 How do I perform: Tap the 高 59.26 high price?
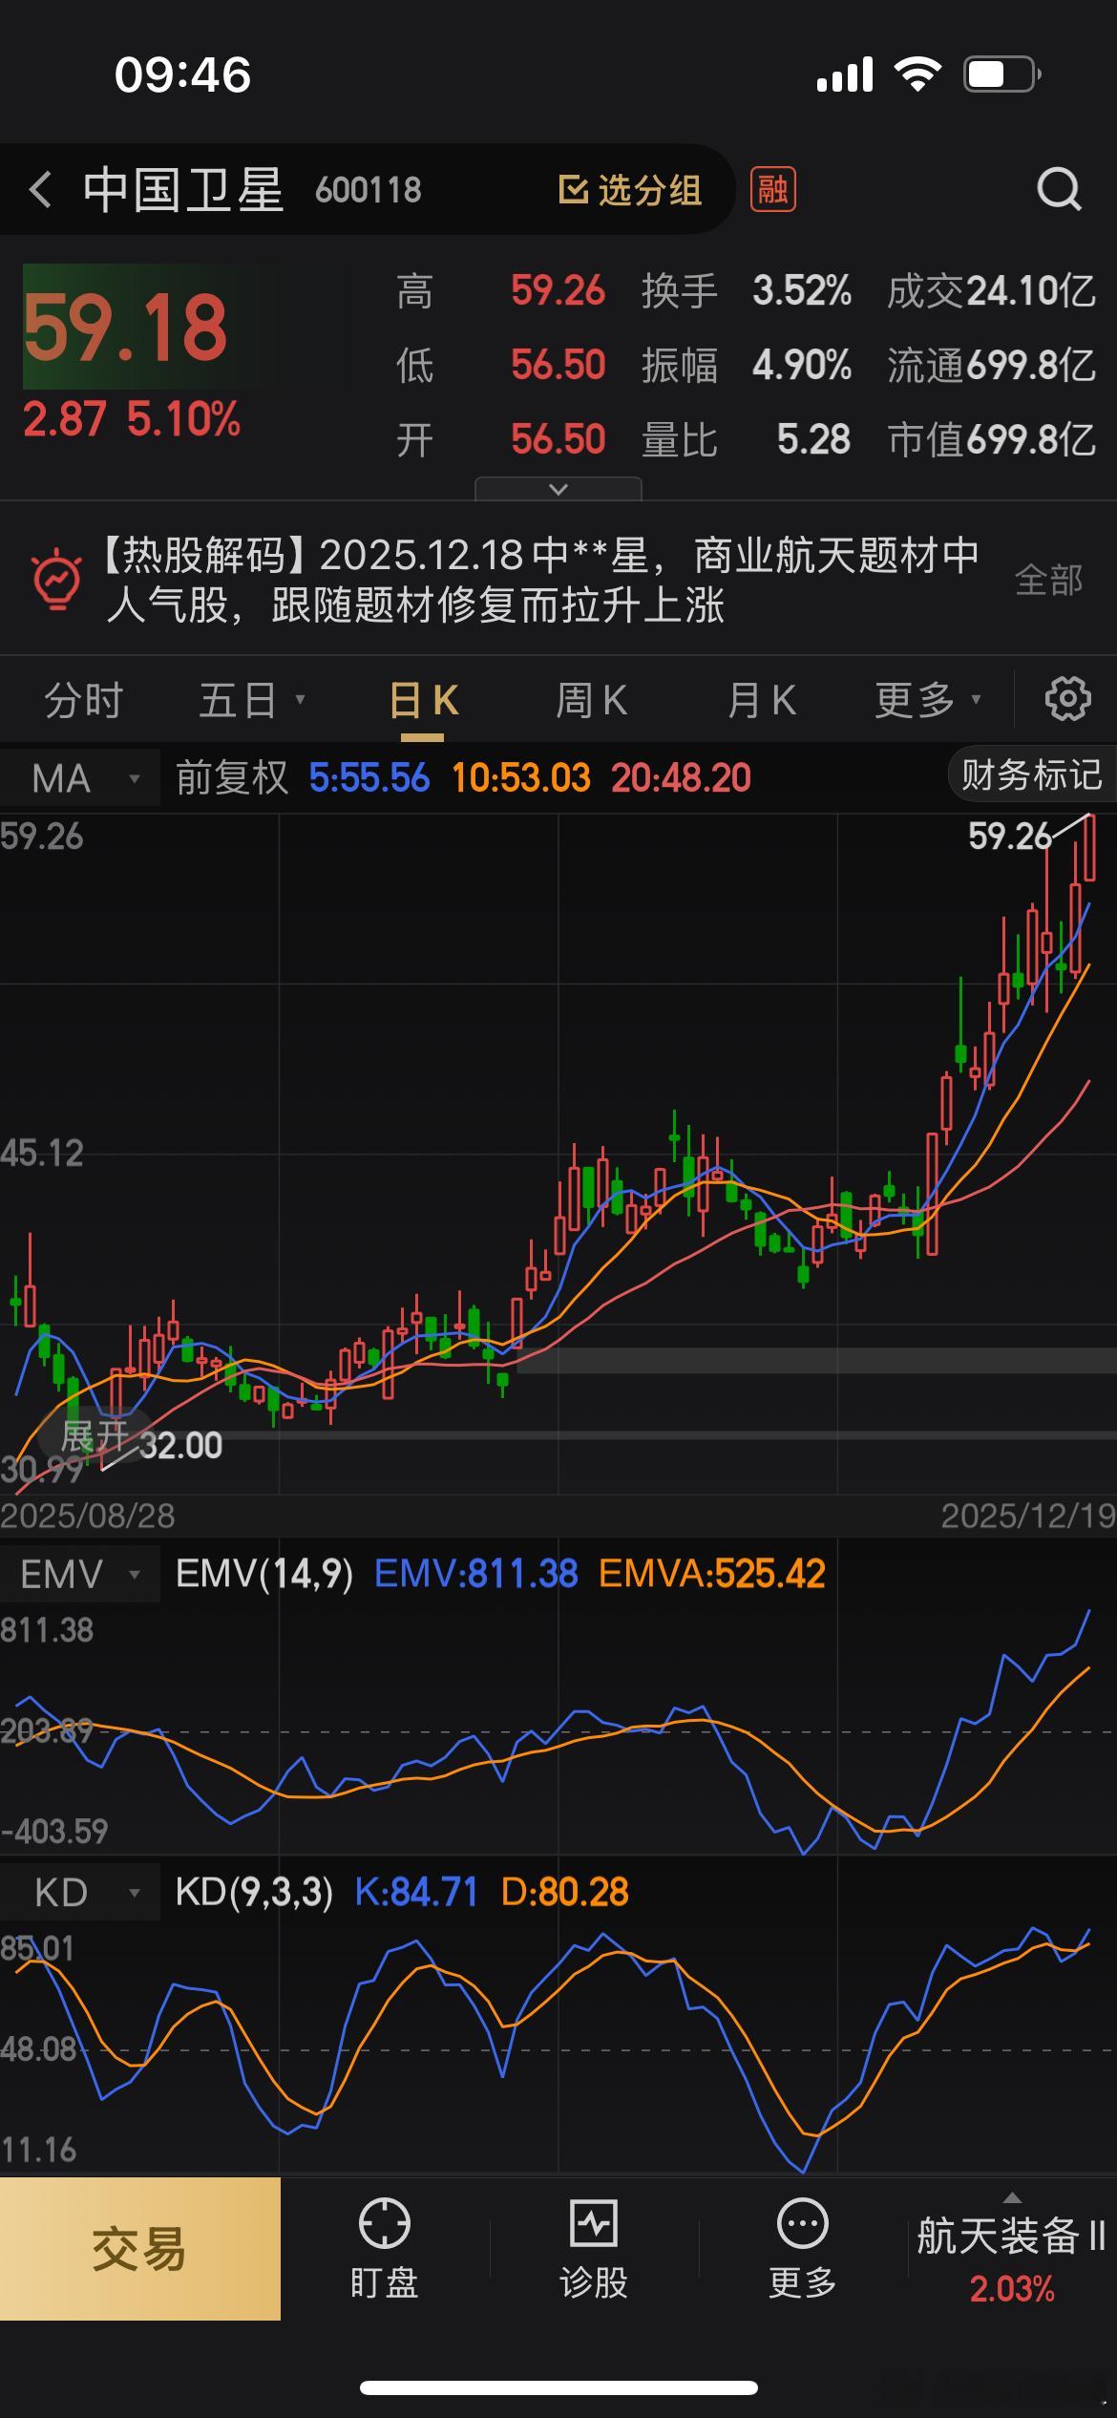point(500,290)
